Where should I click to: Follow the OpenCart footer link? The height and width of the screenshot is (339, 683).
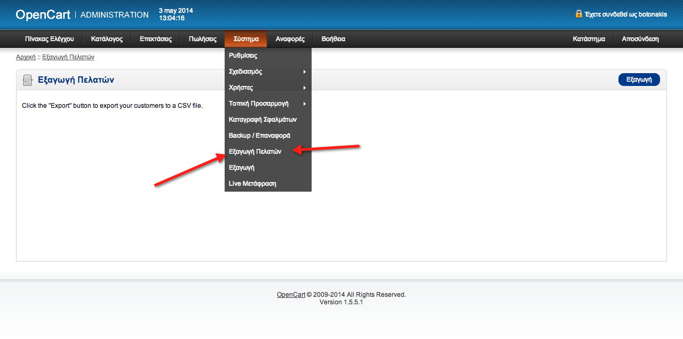291,295
